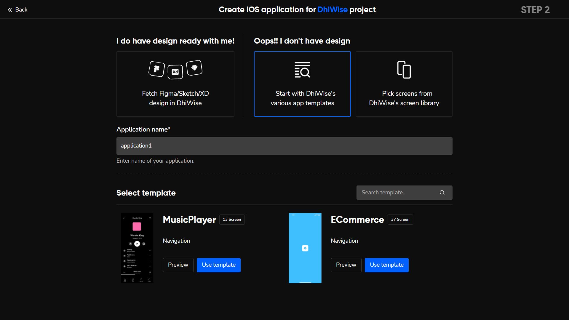This screenshot has height=320, width=569.
Task: Click the Figma logo icon
Action: [156, 69]
